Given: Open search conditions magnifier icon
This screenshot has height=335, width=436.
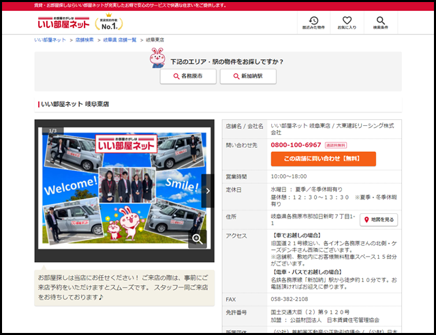Looking at the screenshot, I should (380, 20).
